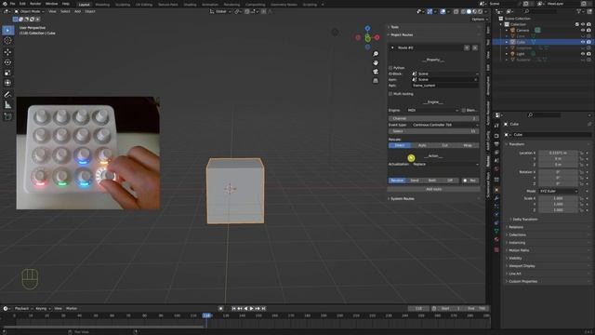
Task: Open the Actualisation Replace dropdown
Action: (x=444, y=164)
